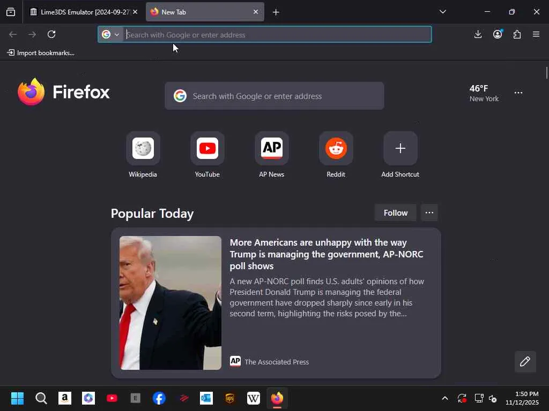Image resolution: width=549 pixels, height=411 pixels.
Task: Launch Amazon from the taskbar
Action: pos(65,398)
